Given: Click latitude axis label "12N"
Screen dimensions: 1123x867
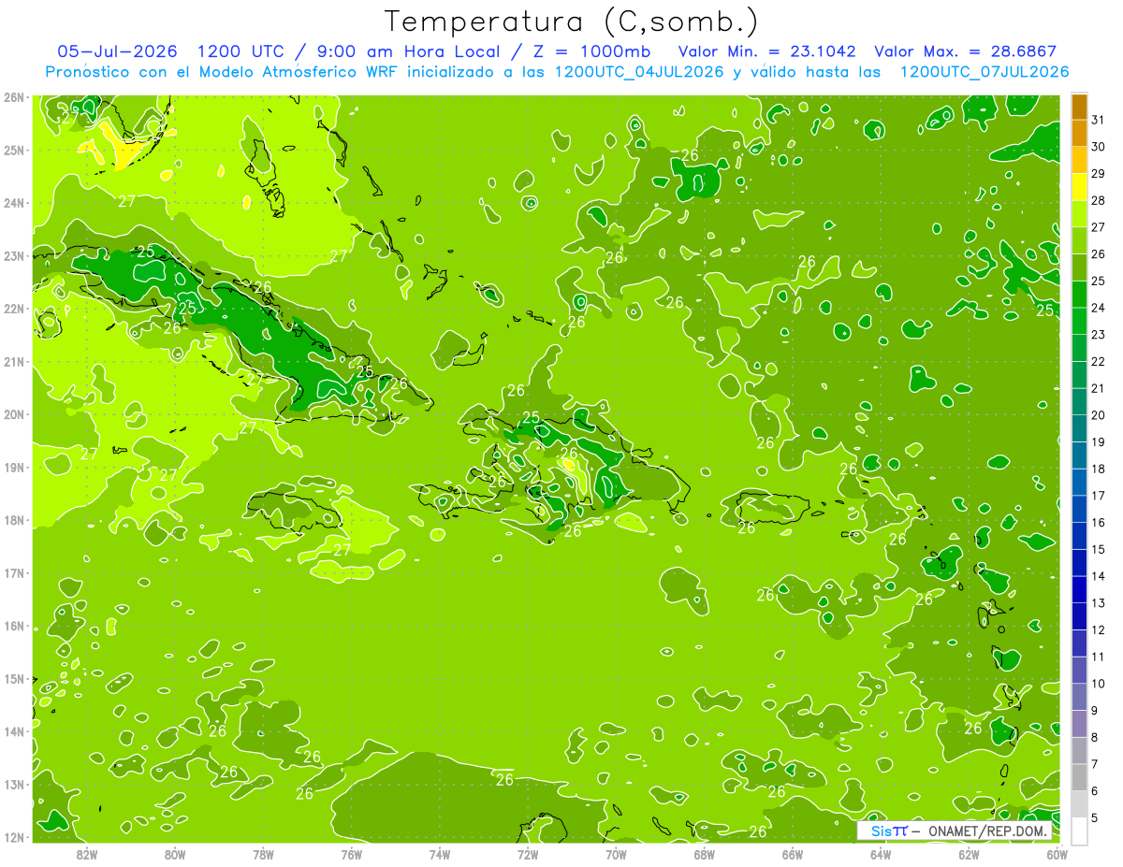Looking at the screenshot, I should 14,837.
